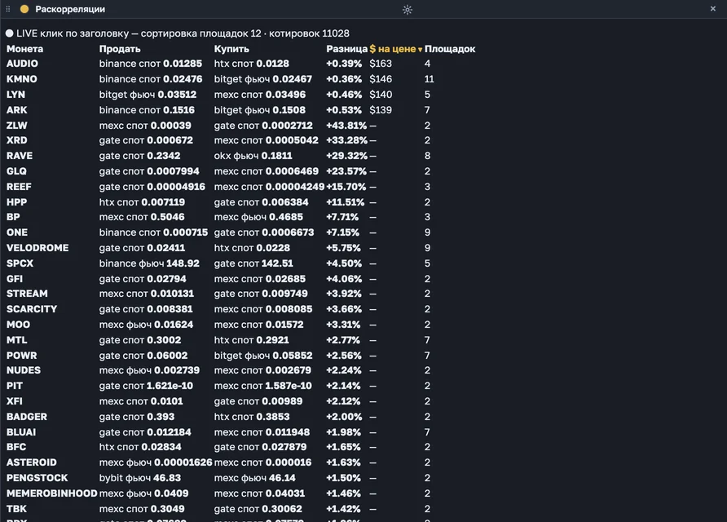Sort by the Монета column header
The width and height of the screenshot is (727, 522).
coord(24,49)
